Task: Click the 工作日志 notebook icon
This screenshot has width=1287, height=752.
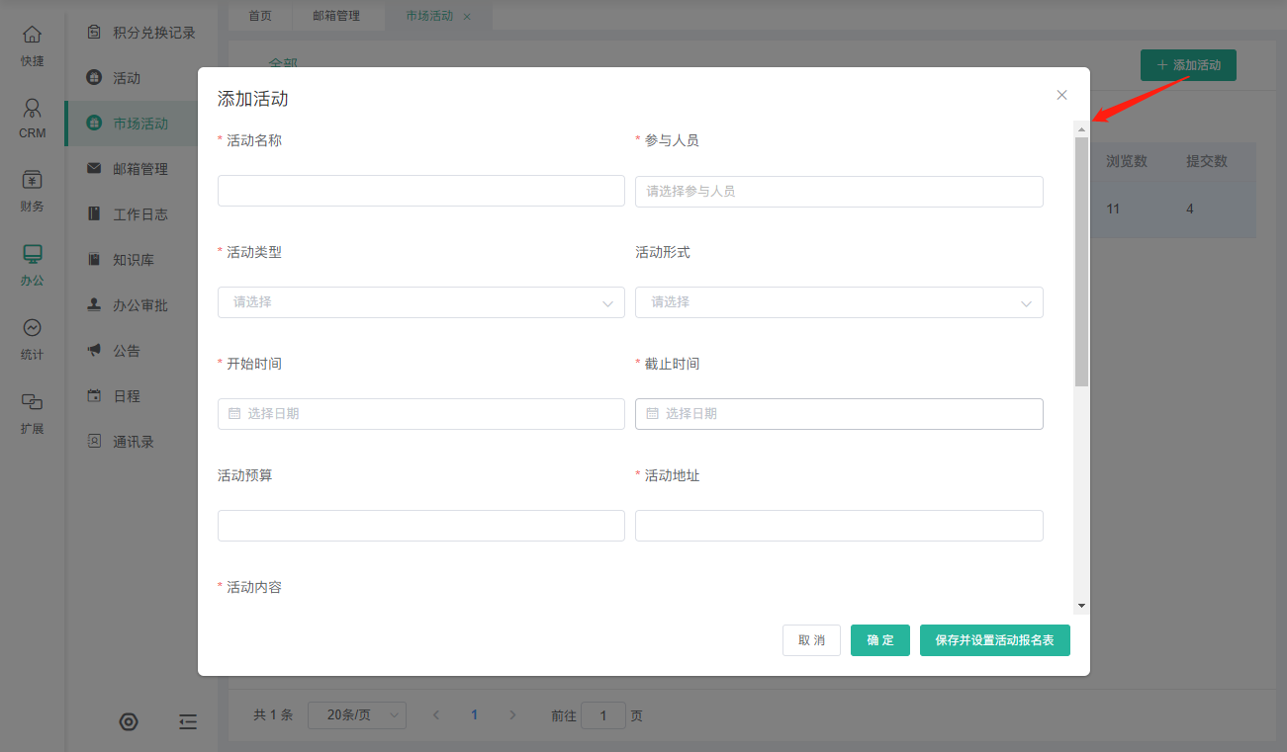Action: [x=94, y=214]
